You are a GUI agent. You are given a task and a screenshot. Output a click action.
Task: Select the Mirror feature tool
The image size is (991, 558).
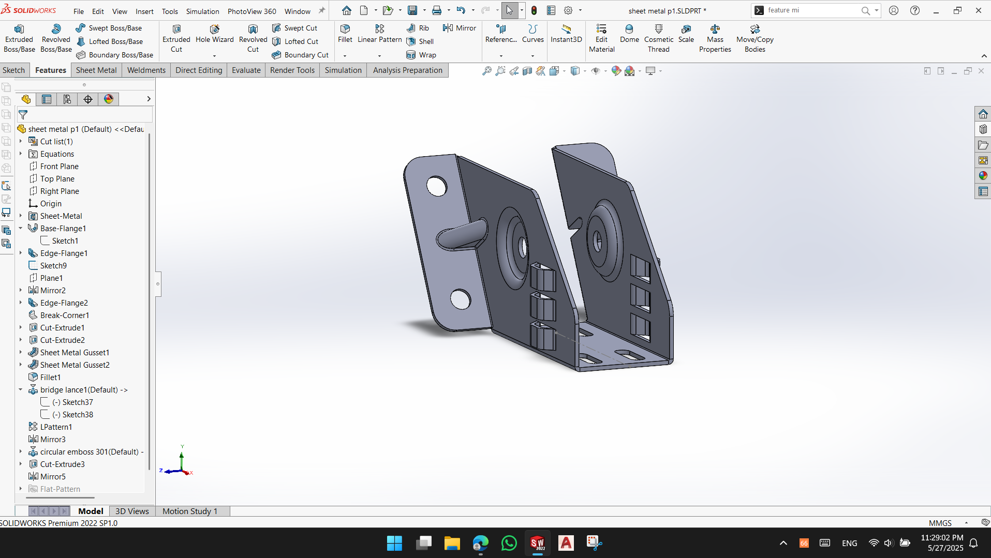pyautogui.click(x=460, y=28)
